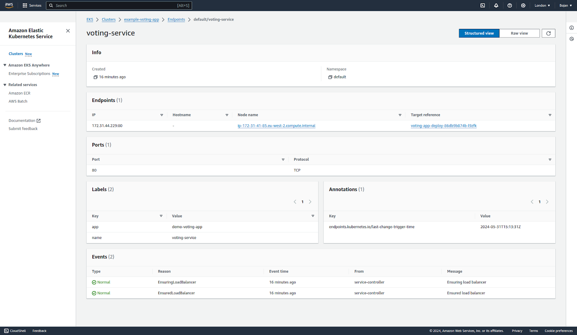Click the search field in the top bar
577x335 pixels.
coord(119,5)
